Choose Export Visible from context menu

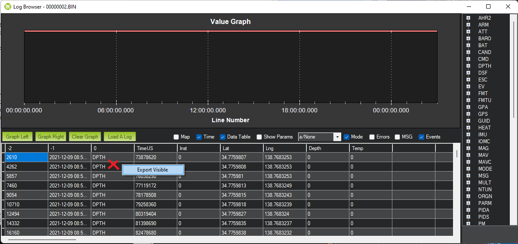[153, 170]
